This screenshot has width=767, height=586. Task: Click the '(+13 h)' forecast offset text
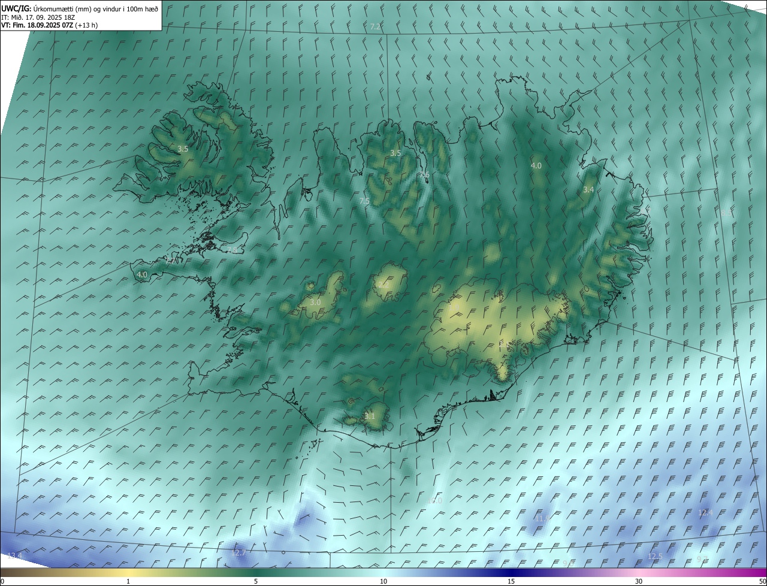(x=87, y=25)
